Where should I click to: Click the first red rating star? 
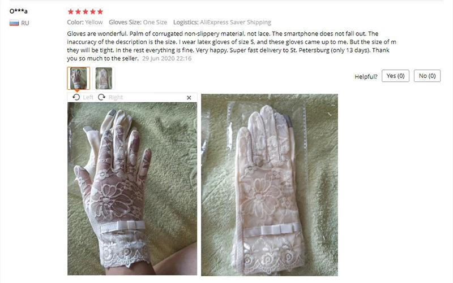[x=70, y=11]
